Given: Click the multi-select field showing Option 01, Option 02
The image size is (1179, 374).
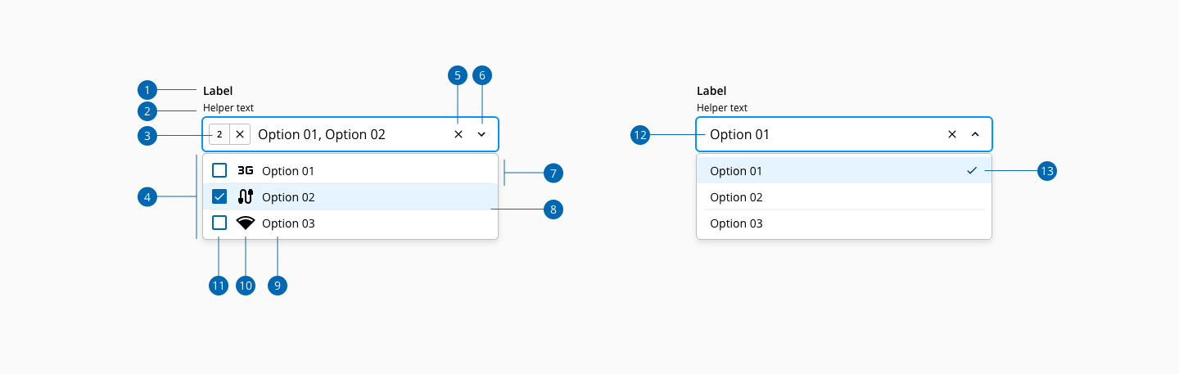Looking at the screenshot, I should tap(344, 134).
